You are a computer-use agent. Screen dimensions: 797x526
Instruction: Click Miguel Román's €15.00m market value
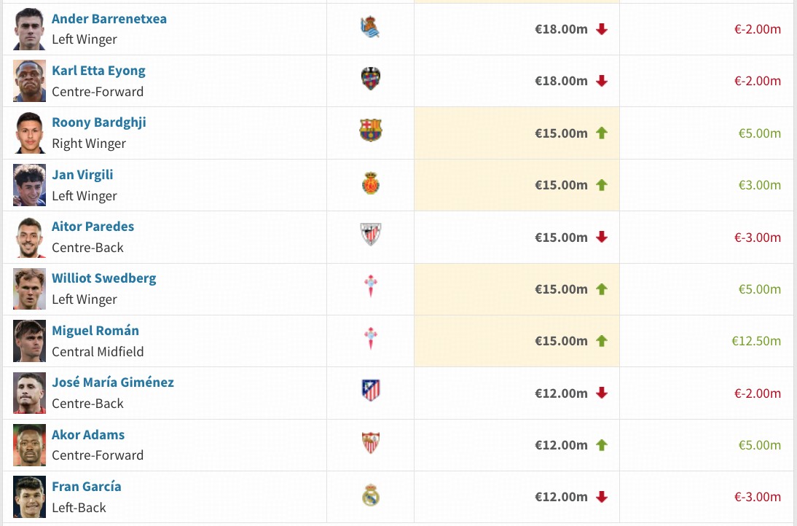click(x=560, y=341)
